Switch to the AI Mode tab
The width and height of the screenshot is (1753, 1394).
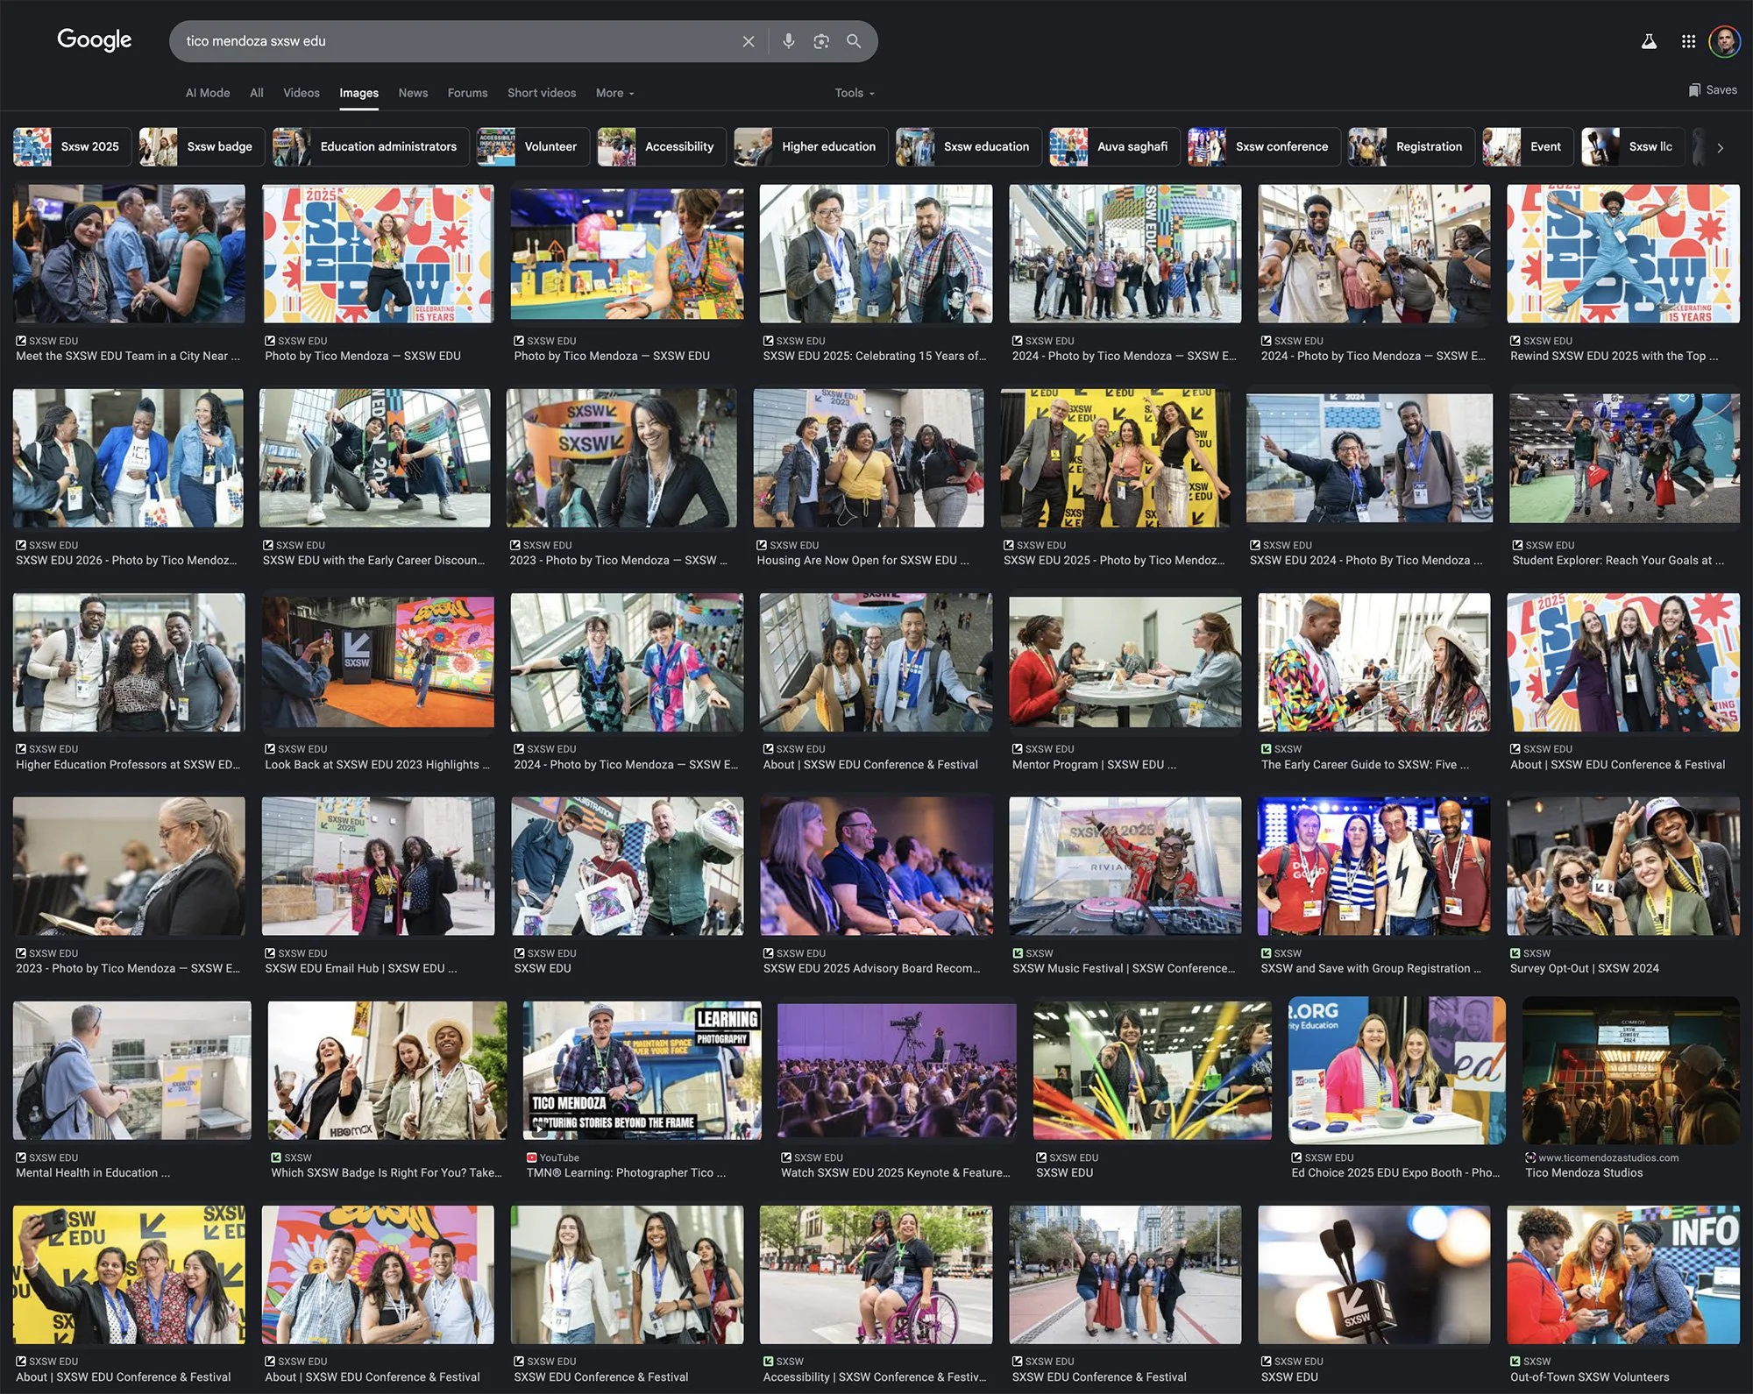[208, 93]
